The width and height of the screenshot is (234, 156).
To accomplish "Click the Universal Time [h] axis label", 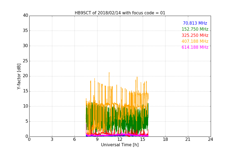I will pyautogui.click(x=120, y=145).
